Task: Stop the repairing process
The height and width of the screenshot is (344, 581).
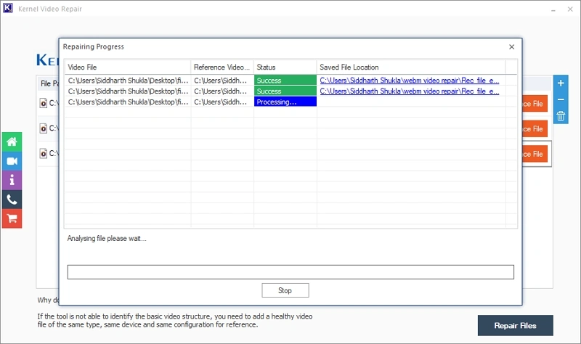Action: point(285,290)
